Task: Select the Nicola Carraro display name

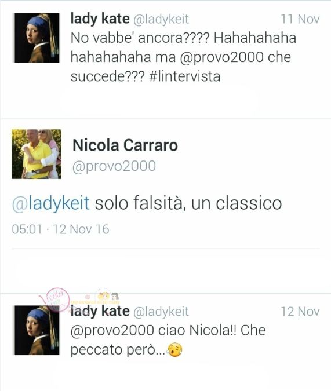Action: [x=125, y=145]
